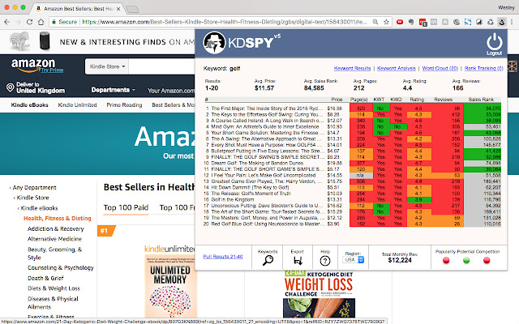Viewport: 519px width, 324px height.
Task: Open Beauty, Grooming, & Style category
Action: pyautogui.click(x=54, y=254)
